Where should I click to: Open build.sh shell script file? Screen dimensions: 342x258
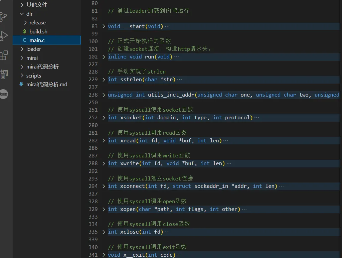click(x=38, y=31)
